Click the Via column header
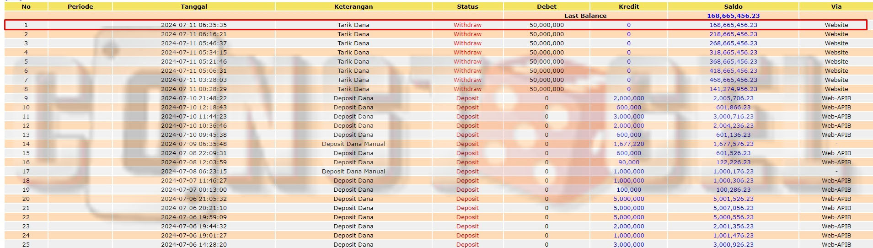 [x=836, y=6]
